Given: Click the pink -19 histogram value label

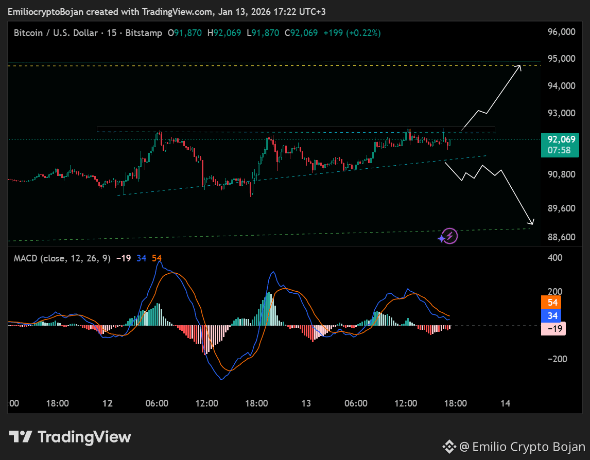Looking at the screenshot, I should click(553, 329).
